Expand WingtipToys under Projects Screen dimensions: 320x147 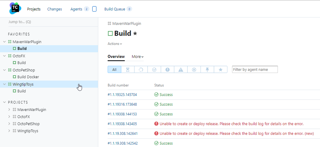[9, 131]
